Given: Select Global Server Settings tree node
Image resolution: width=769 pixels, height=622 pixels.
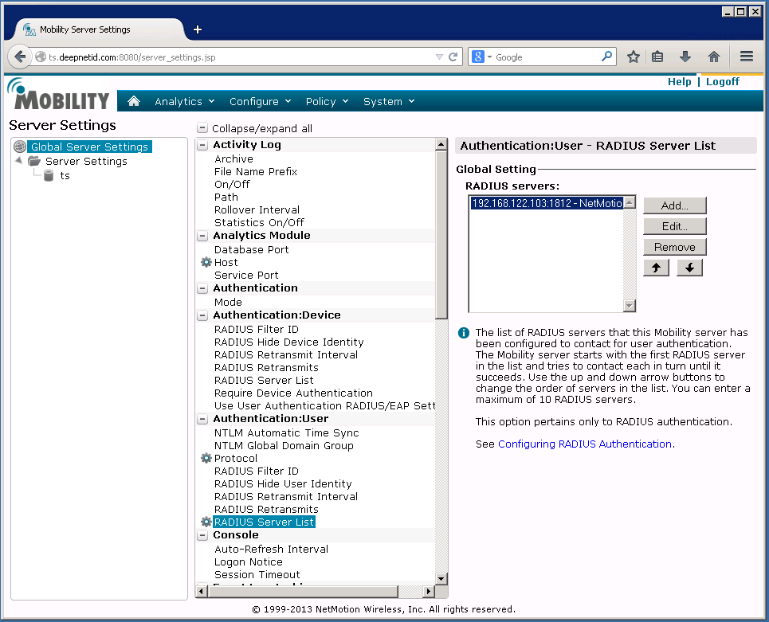Looking at the screenshot, I should pyautogui.click(x=88, y=147).
